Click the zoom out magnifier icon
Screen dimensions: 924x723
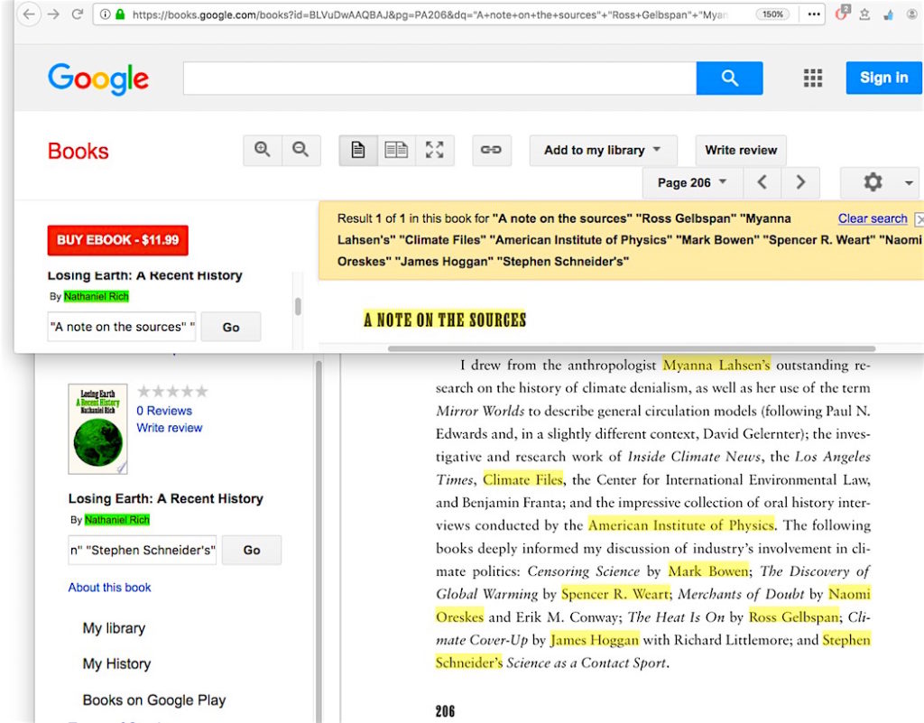pos(301,151)
